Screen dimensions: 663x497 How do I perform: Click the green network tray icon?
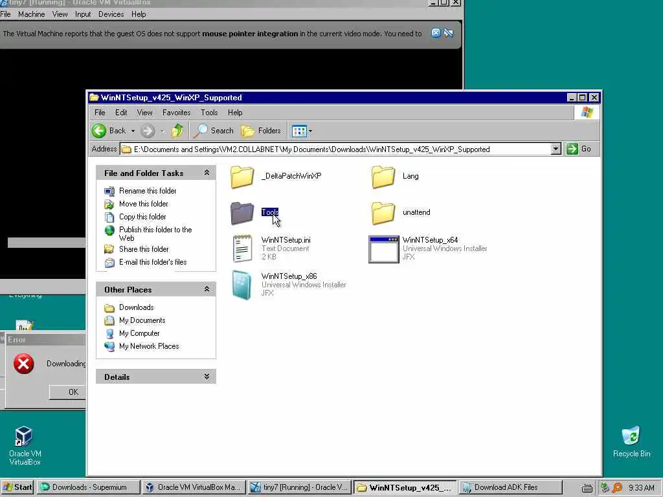coord(605,488)
